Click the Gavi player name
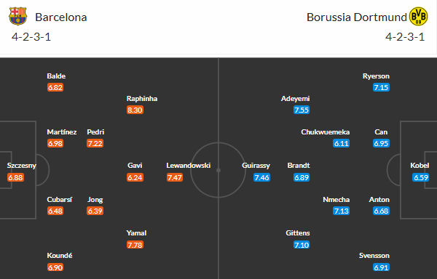Screen dimensions: 437x279 point(135,166)
